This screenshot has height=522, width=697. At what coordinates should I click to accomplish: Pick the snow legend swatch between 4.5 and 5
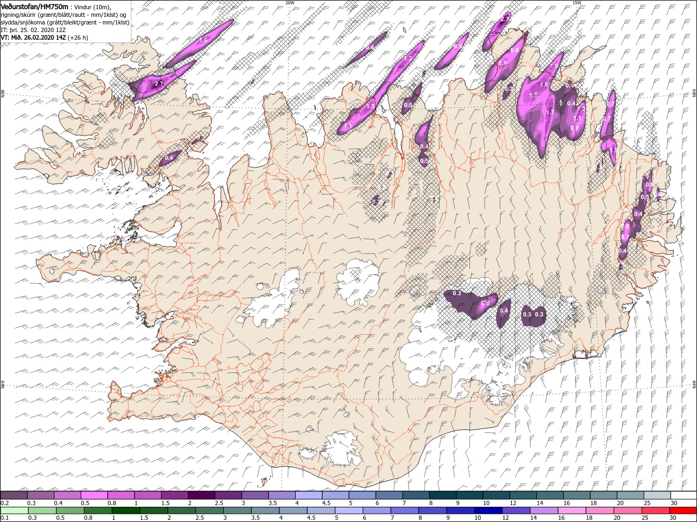(x=335, y=495)
